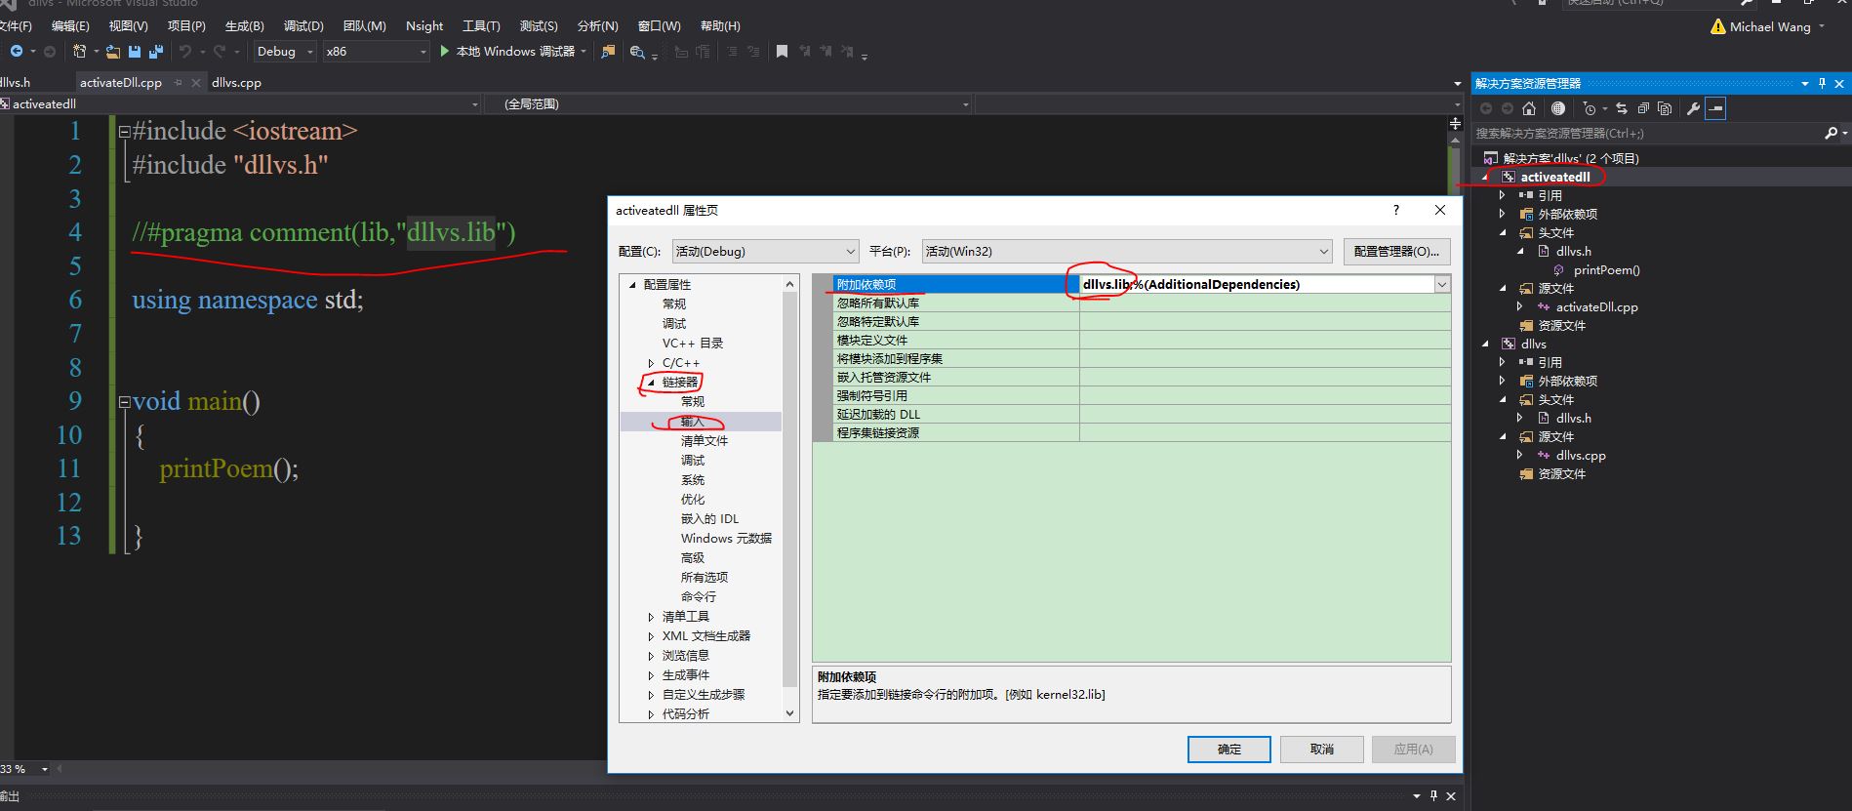Viewport: 1852px width, 811px height.
Task: Toggle the Preview Selected Items button
Action: (1715, 108)
